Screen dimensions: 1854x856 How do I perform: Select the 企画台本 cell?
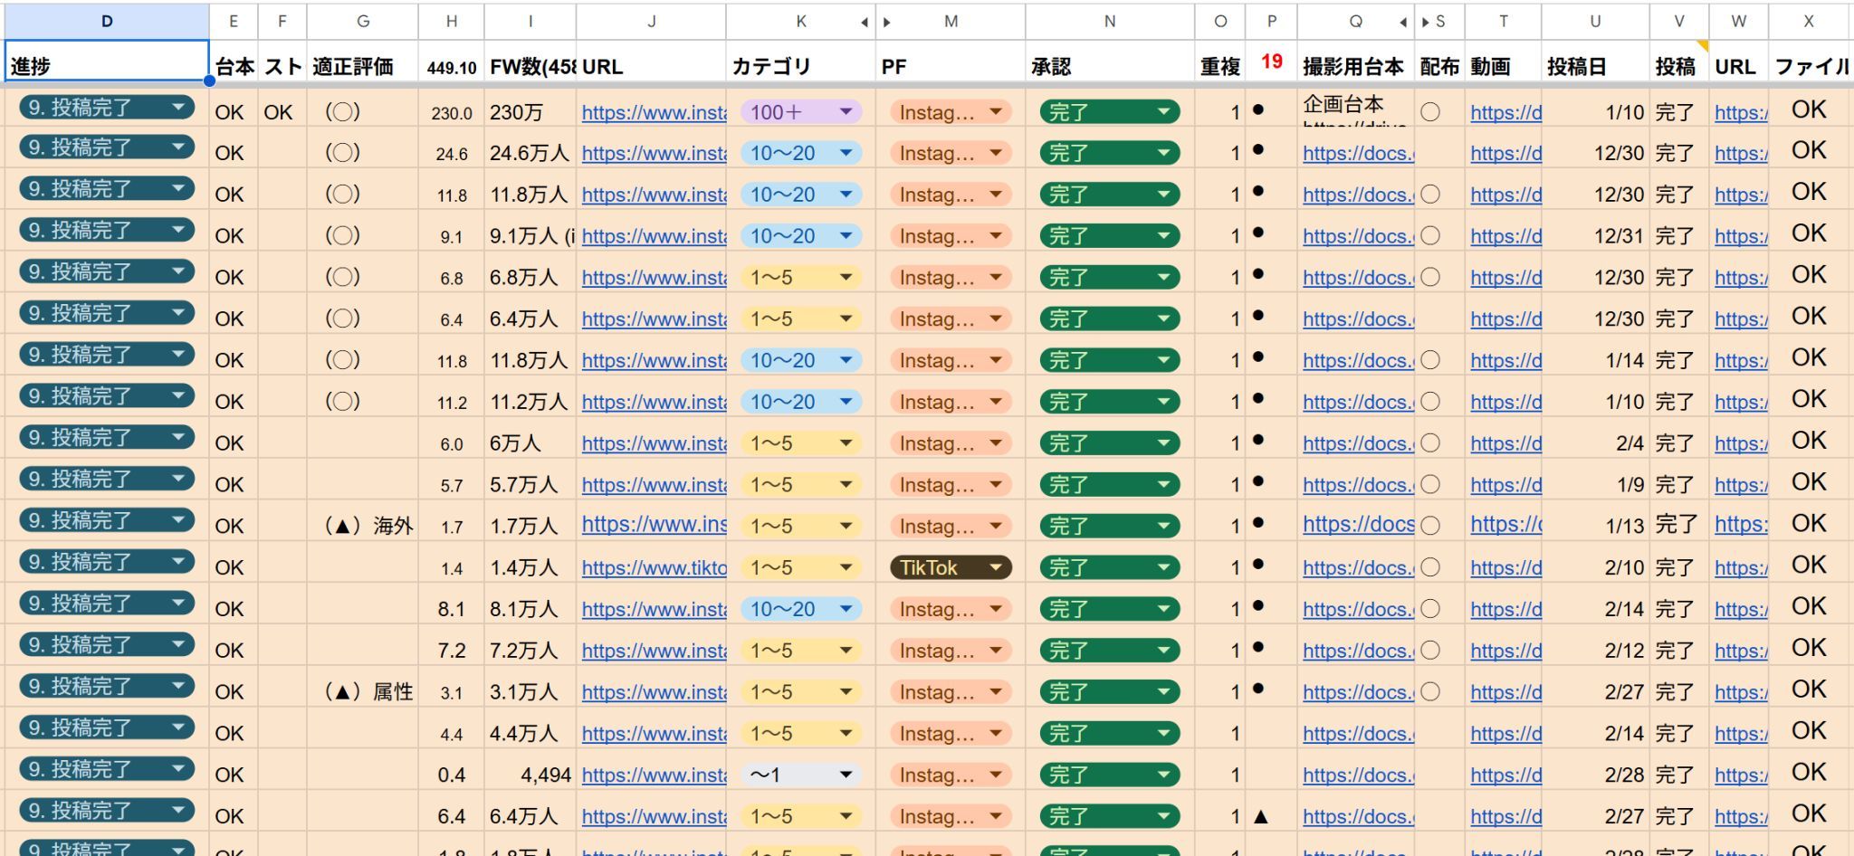(x=1343, y=104)
